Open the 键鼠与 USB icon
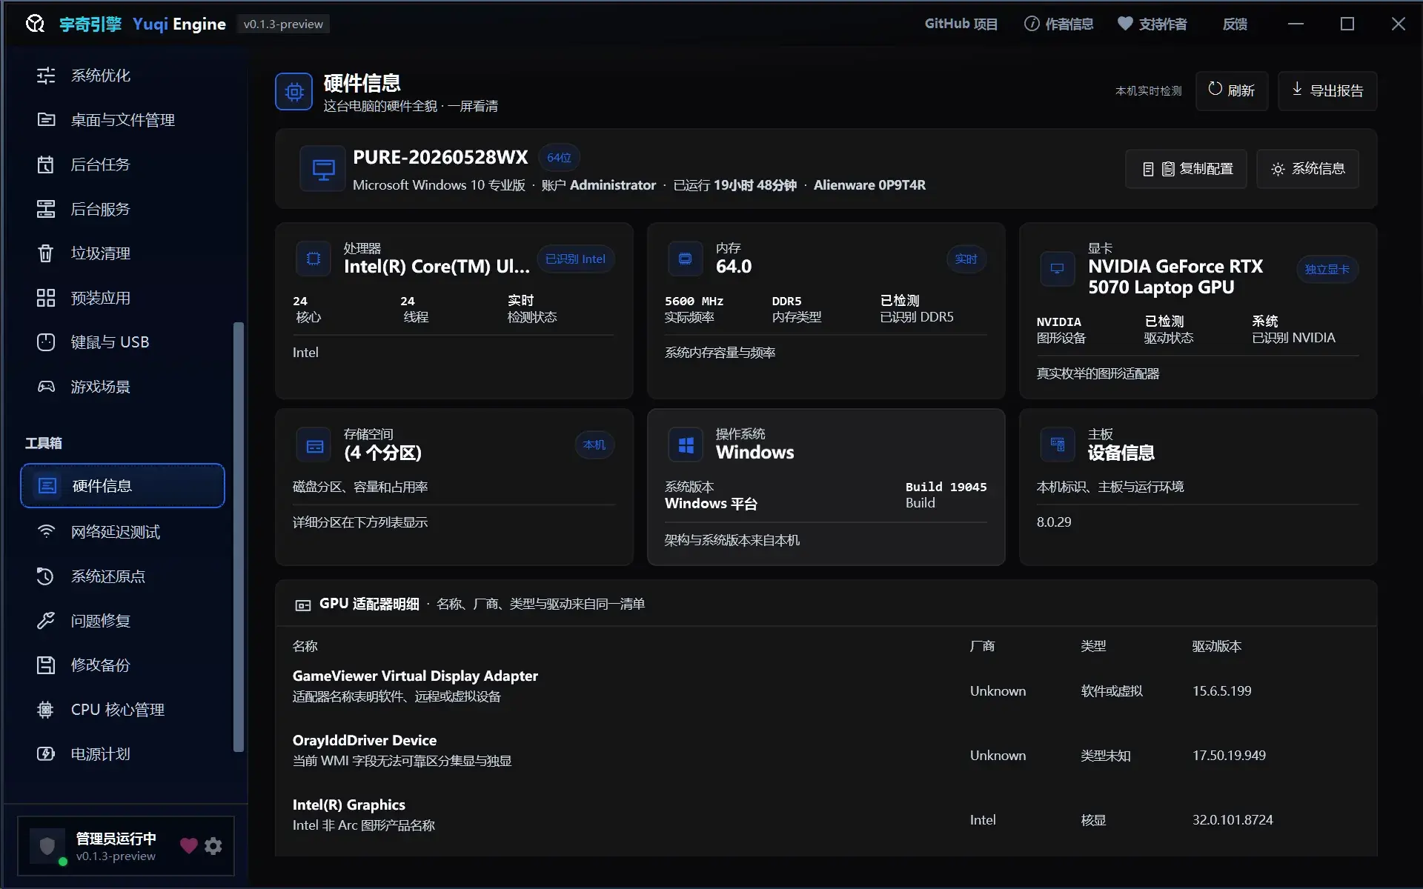1423x889 pixels. coord(46,342)
